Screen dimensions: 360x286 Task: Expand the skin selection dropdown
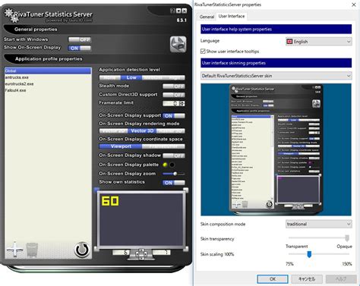coord(276,76)
